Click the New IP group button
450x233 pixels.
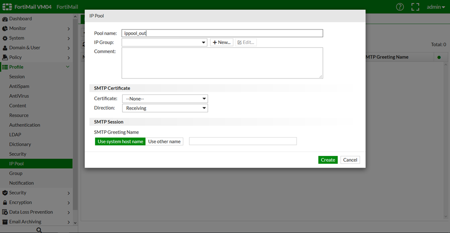point(221,43)
